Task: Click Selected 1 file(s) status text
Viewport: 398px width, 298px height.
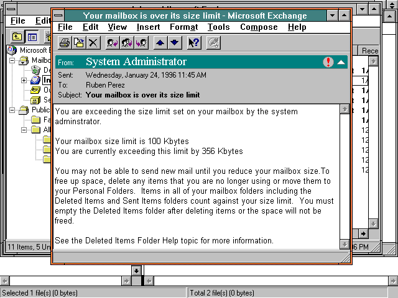Action: pyautogui.click(x=40, y=293)
